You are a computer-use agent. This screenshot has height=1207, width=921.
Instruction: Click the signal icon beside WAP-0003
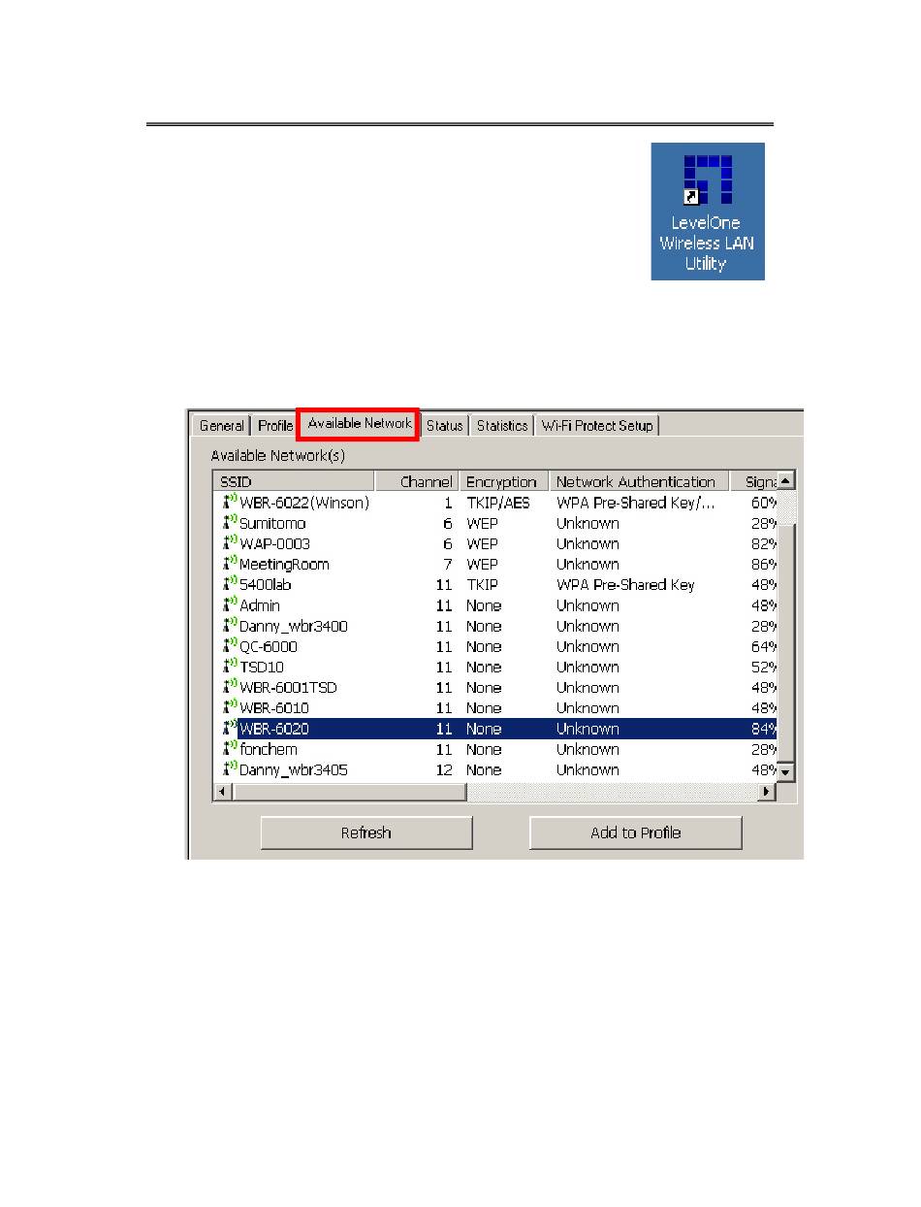pos(230,543)
